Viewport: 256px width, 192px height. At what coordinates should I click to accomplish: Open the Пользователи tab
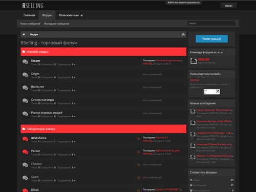click(69, 15)
